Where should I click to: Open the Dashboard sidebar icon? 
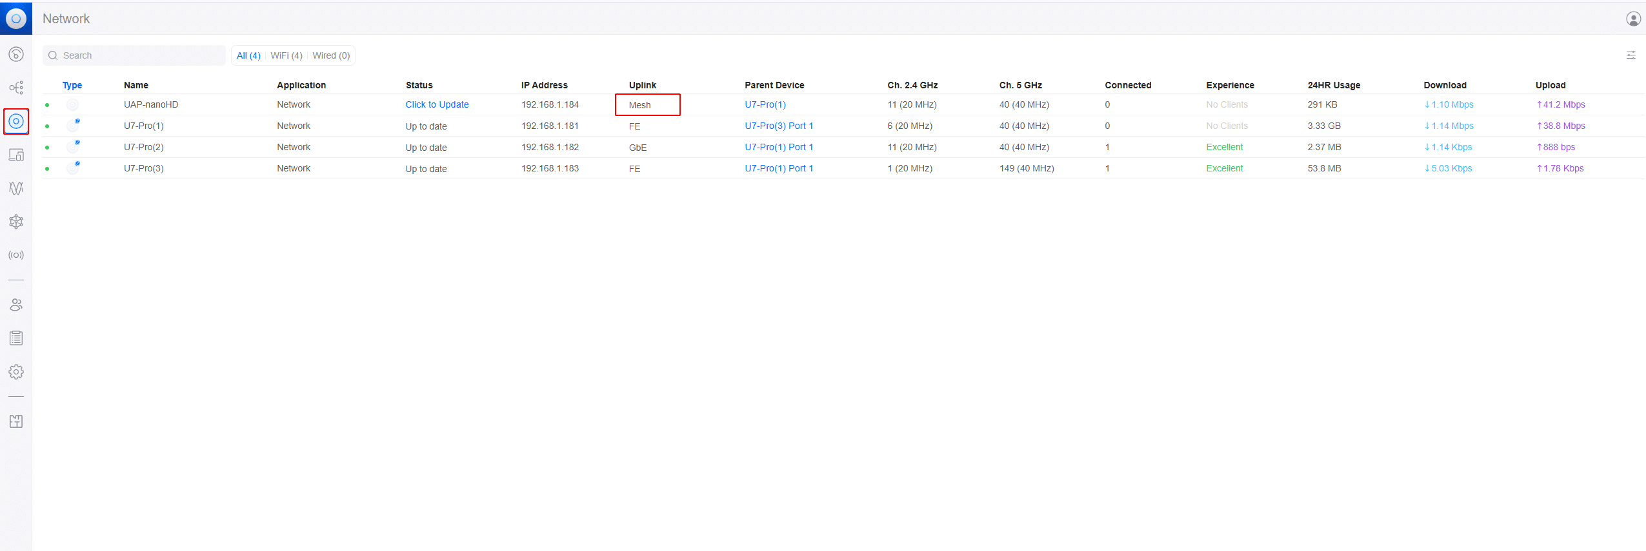16,54
